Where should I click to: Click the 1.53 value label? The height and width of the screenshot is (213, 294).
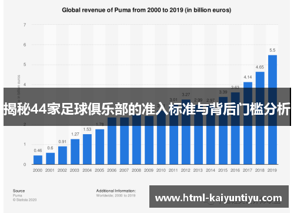(x=87, y=129)
